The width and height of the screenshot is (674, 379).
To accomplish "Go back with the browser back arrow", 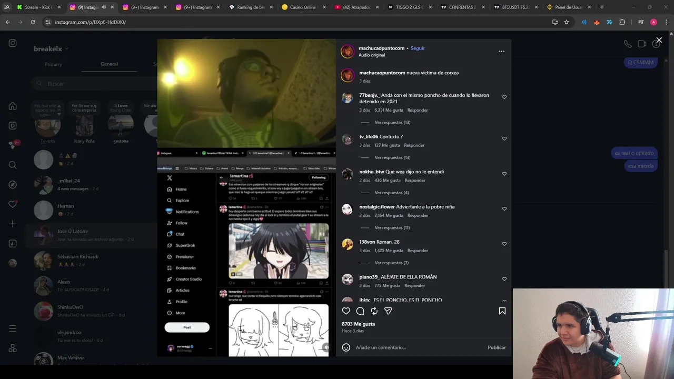I will 7,22.
